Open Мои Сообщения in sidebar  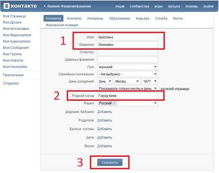[x=16, y=48]
